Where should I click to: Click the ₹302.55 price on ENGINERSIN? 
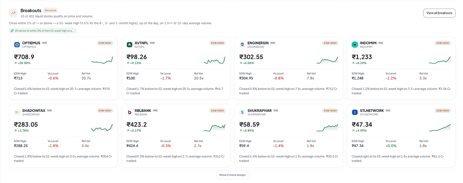tap(251, 57)
